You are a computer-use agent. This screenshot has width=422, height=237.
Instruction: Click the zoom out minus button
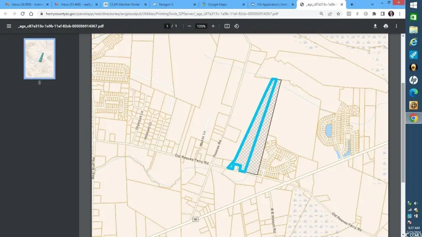click(x=189, y=26)
